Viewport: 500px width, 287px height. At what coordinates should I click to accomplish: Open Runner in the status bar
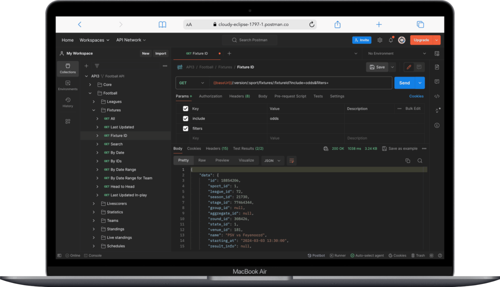pyautogui.click(x=338, y=256)
